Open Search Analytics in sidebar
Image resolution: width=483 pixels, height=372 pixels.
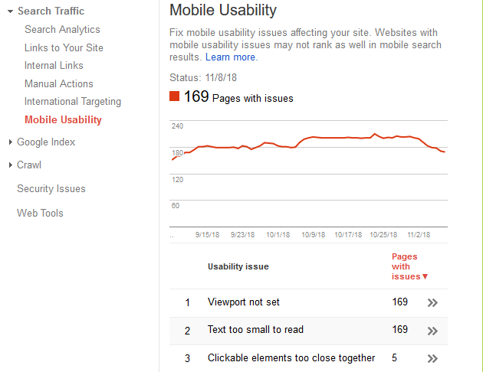(x=62, y=30)
